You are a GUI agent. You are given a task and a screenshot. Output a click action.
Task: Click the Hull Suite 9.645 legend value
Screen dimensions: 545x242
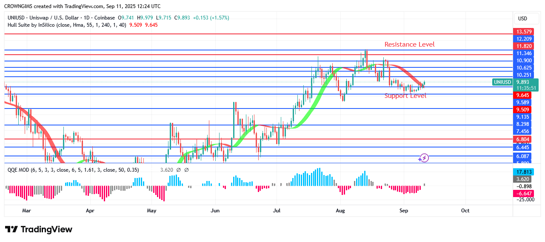151,25
